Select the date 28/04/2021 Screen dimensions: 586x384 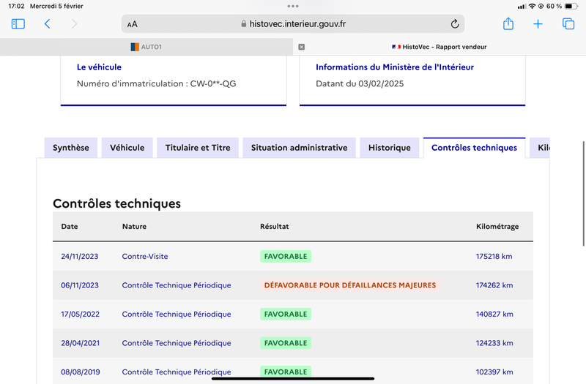tap(81, 343)
